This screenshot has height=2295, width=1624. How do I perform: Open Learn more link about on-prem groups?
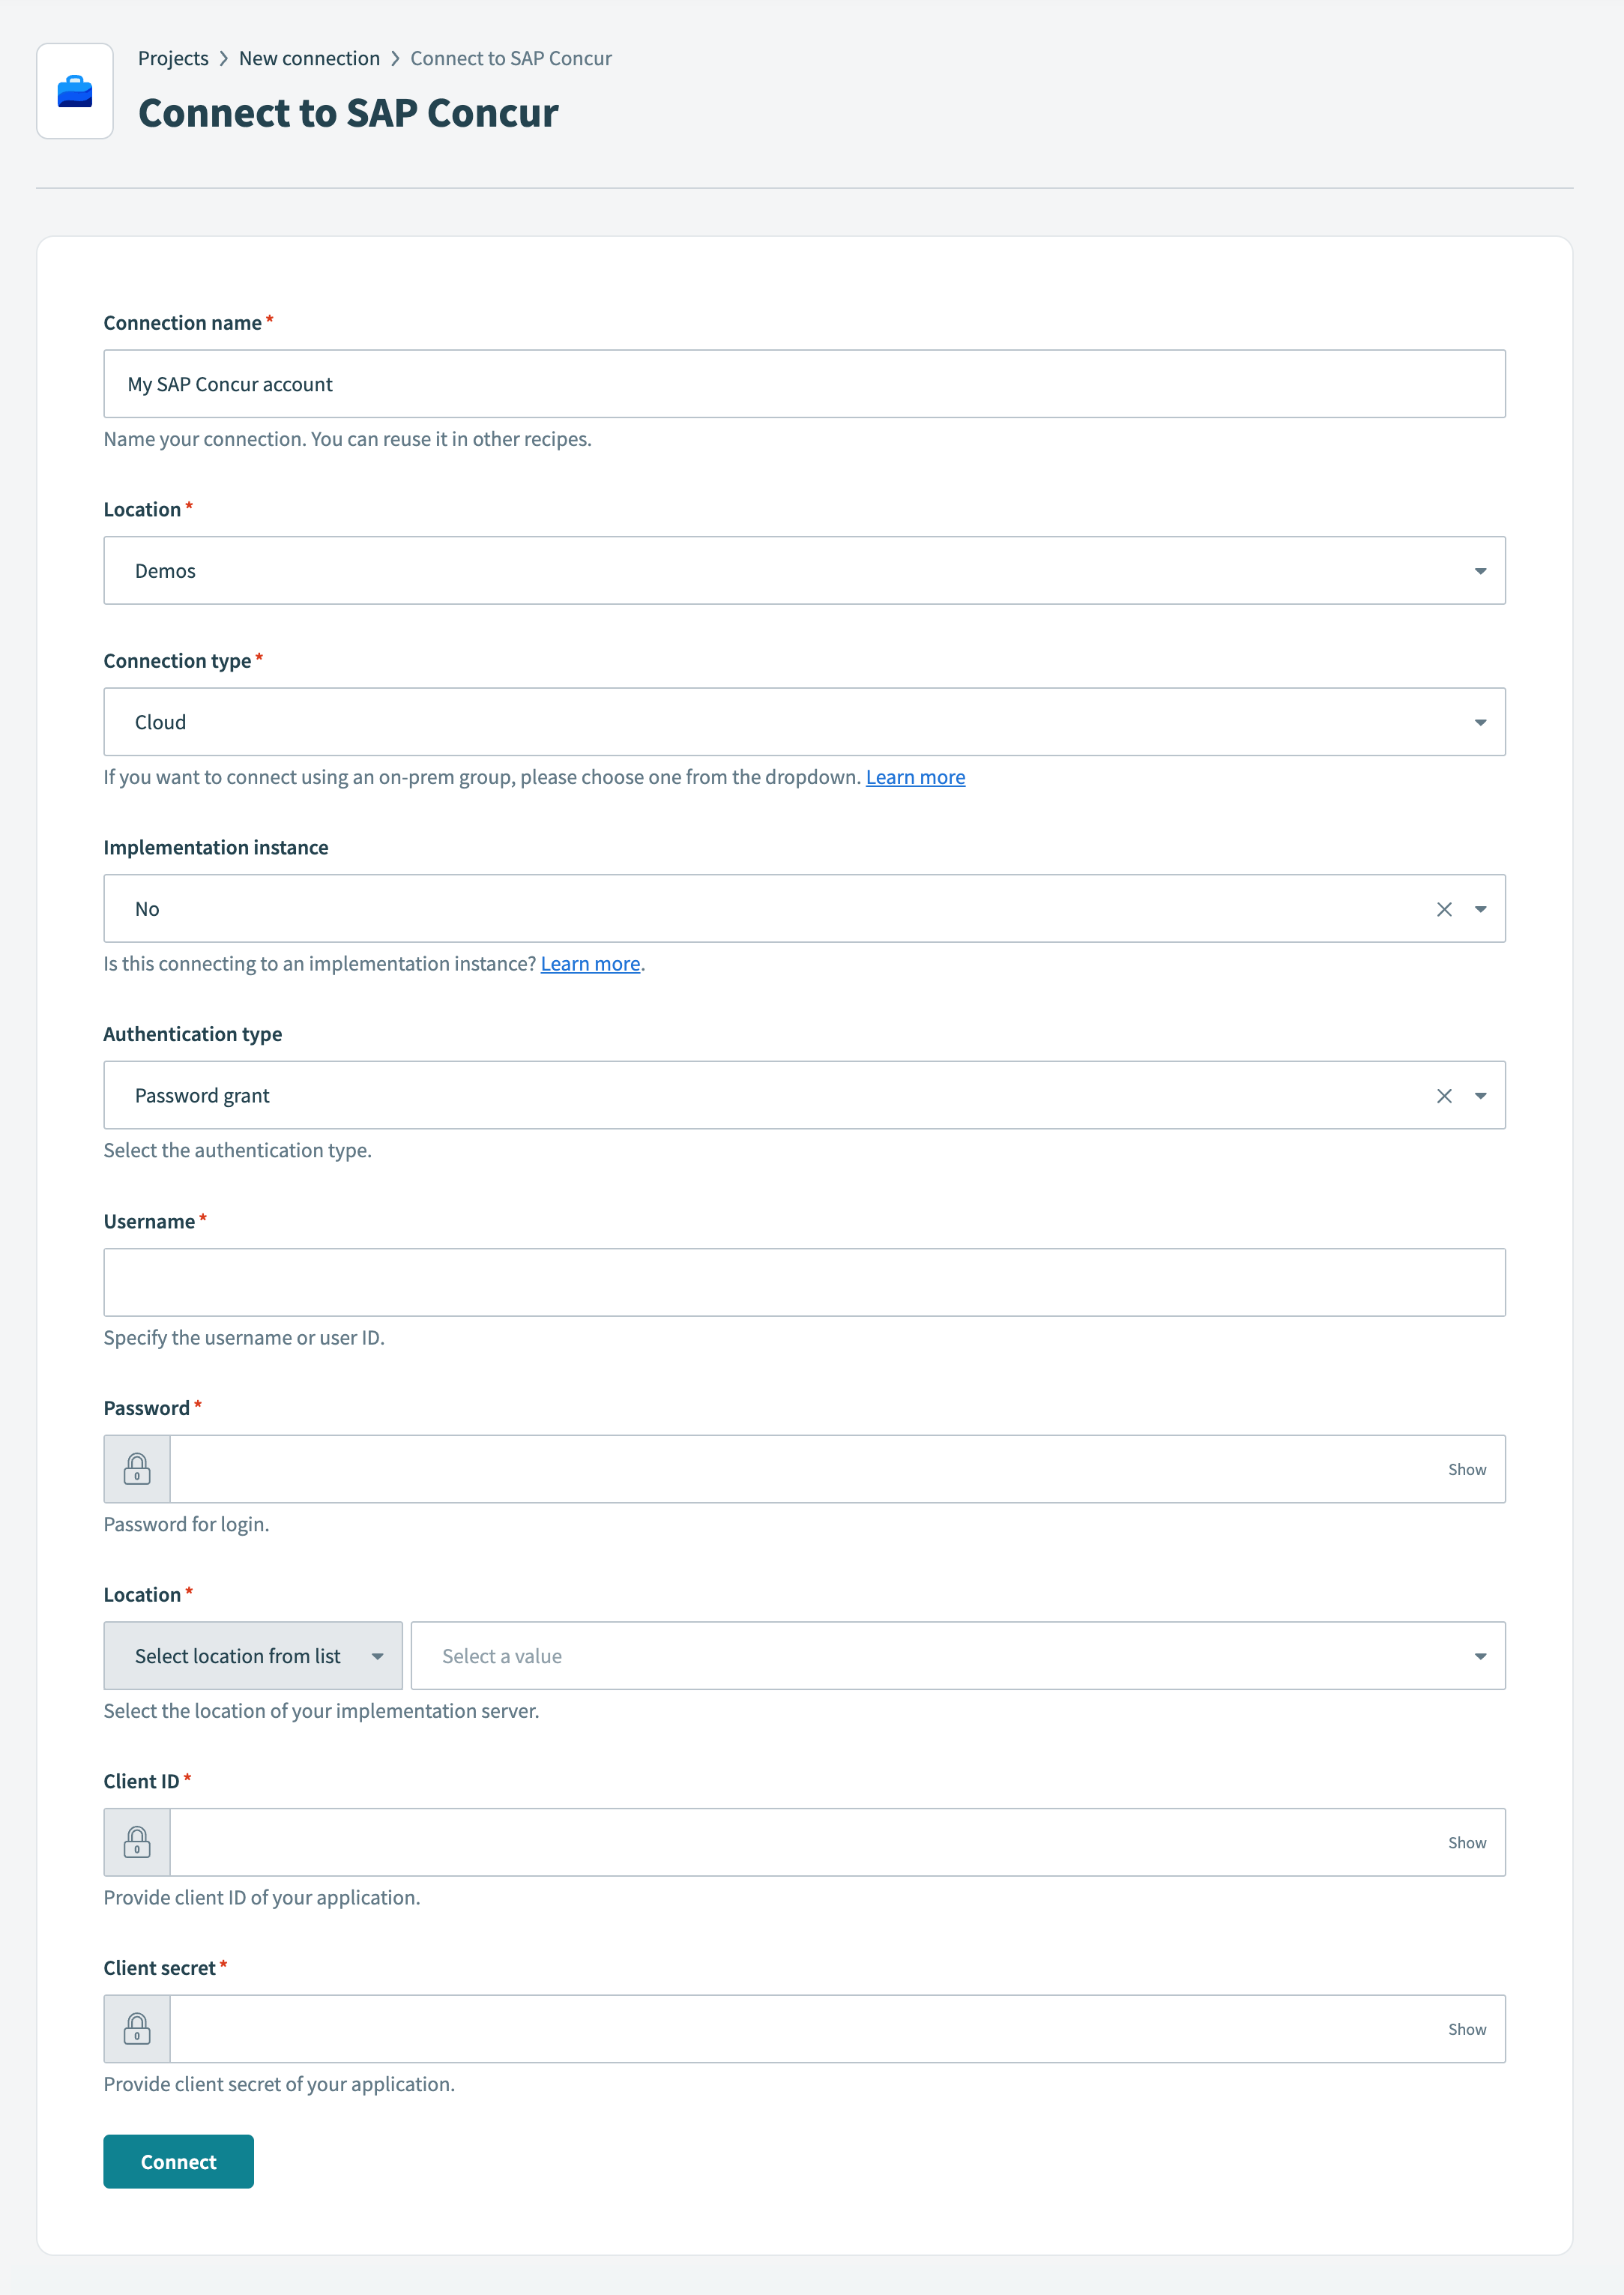915,776
